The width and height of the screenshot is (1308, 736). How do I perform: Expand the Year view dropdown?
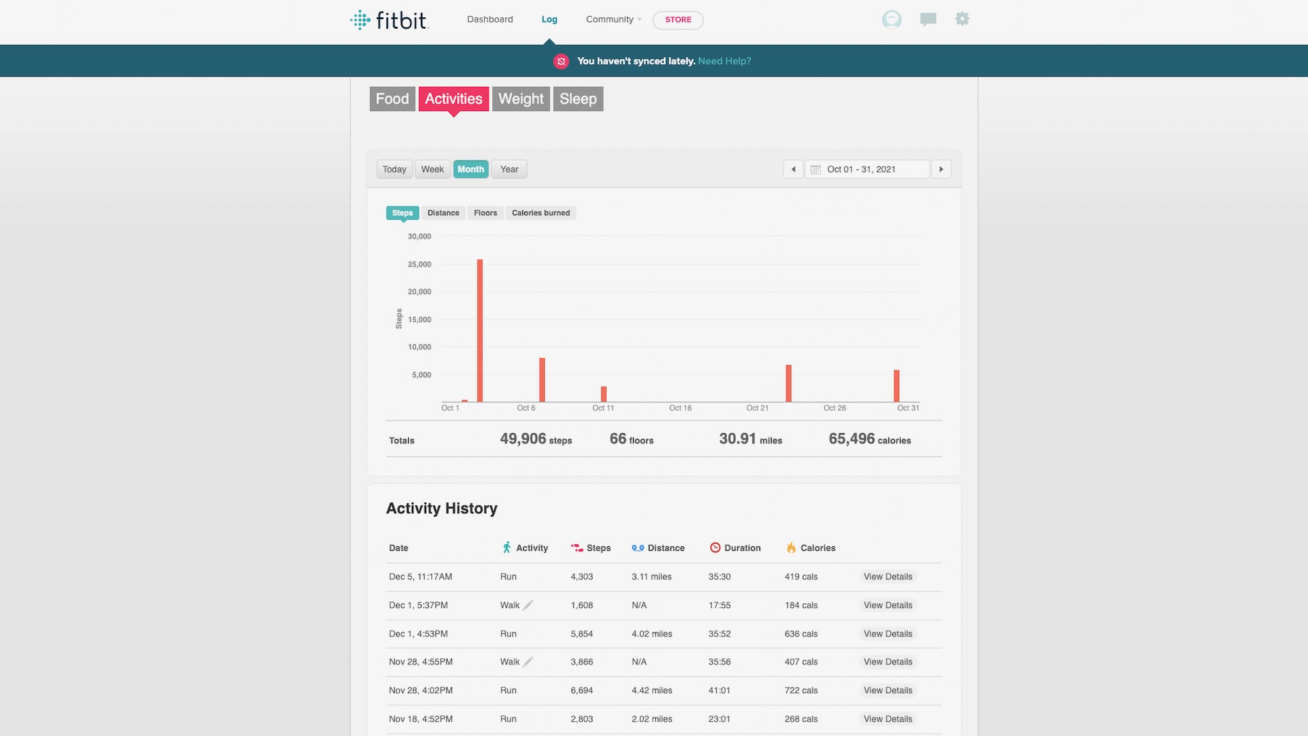[508, 168]
